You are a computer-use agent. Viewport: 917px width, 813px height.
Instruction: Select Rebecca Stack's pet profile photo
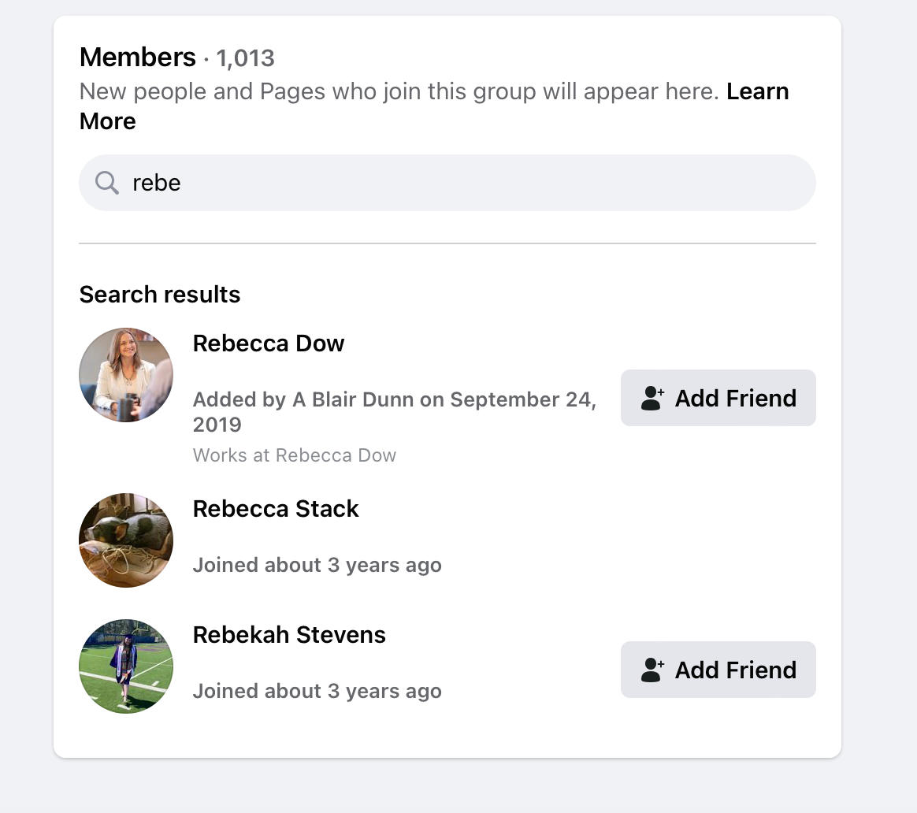[x=126, y=540]
